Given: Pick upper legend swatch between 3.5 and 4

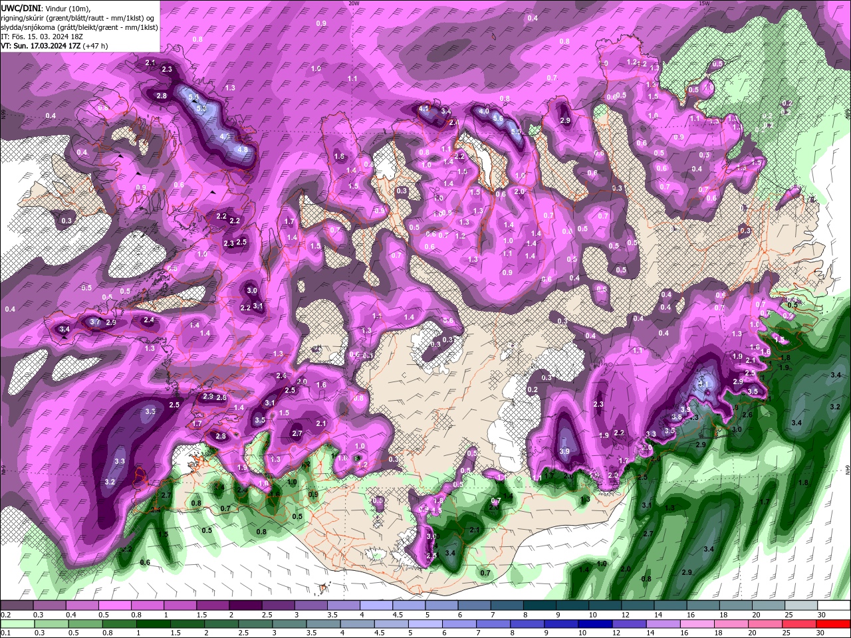Looking at the screenshot, I should coord(344,606).
